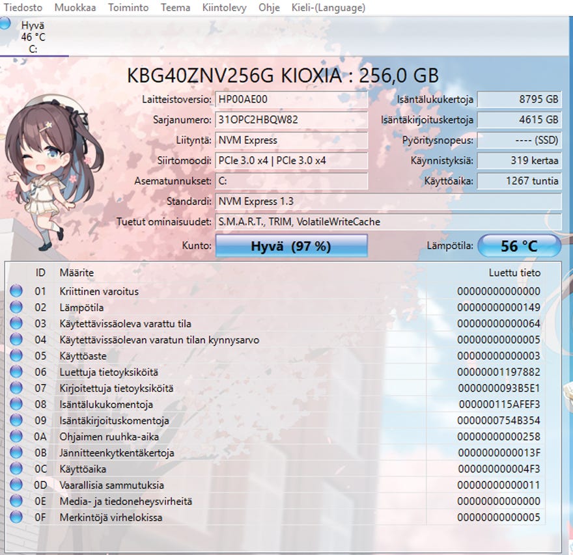573x555 pixels.
Task: Open the Toiminto menu
Action: (x=128, y=7)
